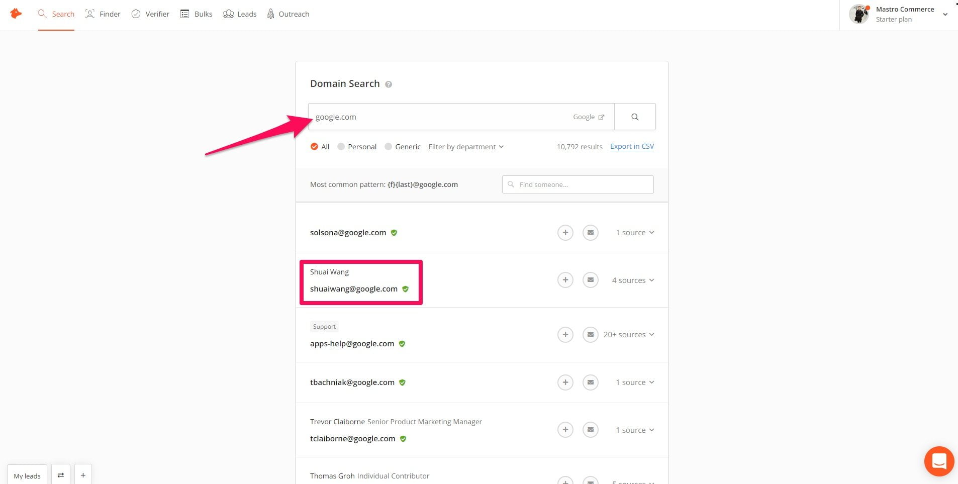Screen dimensions: 958x484
Task: Click the Thomas Groh name
Action: coord(332,476)
